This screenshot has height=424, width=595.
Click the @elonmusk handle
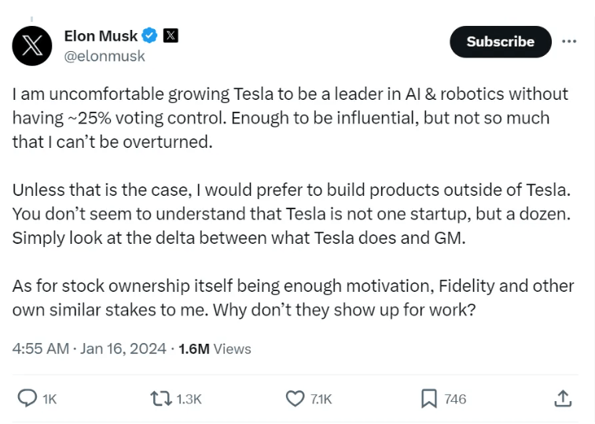click(105, 57)
